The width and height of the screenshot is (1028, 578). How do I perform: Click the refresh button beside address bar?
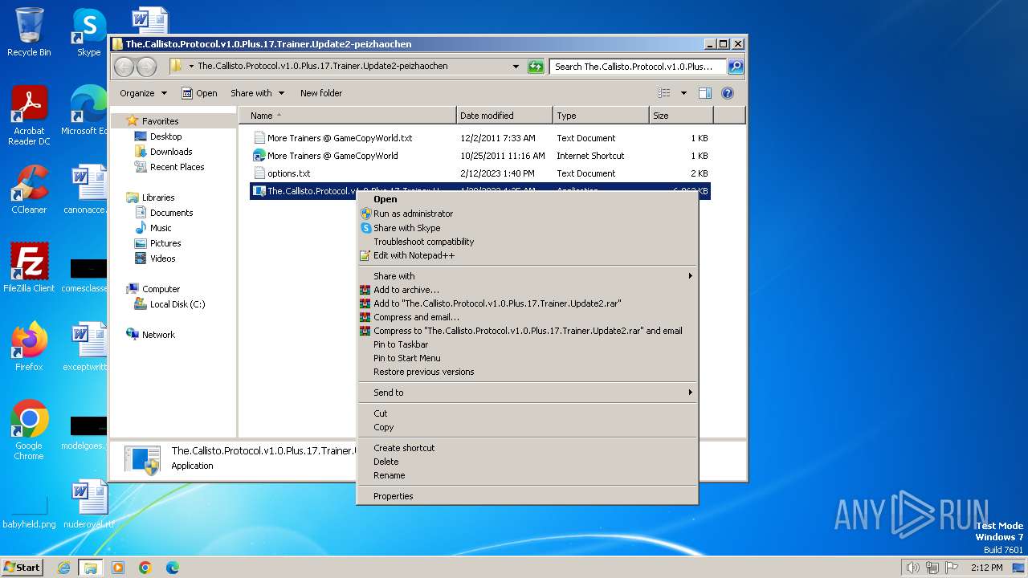click(536, 67)
